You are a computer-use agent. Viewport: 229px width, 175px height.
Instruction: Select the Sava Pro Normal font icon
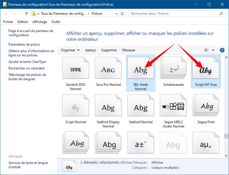point(108,69)
